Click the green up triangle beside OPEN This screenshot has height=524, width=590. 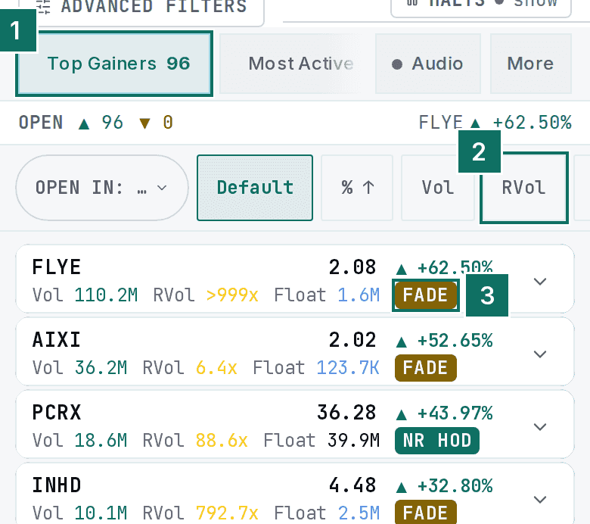point(84,123)
